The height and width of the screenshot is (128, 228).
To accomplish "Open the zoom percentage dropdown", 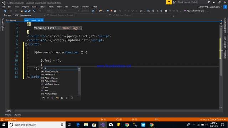I will click(x=14, y=111).
